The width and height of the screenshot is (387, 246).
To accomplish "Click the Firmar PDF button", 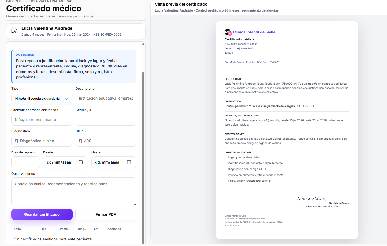I will [106, 214].
